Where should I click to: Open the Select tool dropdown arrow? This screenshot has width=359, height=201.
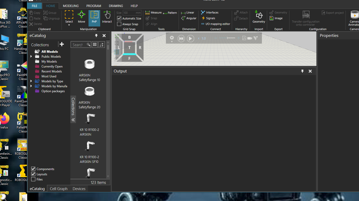pyautogui.click(x=69, y=25)
